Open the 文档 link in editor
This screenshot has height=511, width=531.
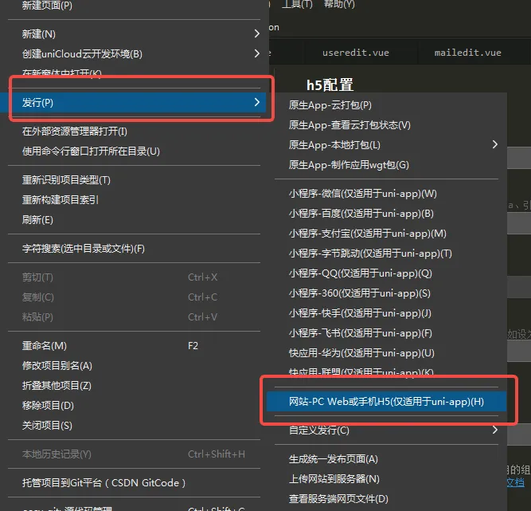[516, 482]
